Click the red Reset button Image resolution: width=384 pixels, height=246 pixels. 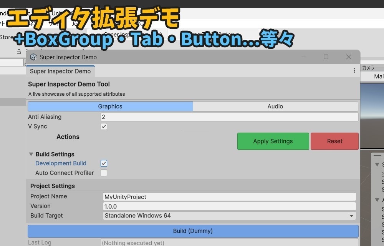pyautogui.click(x=334, y=141)
